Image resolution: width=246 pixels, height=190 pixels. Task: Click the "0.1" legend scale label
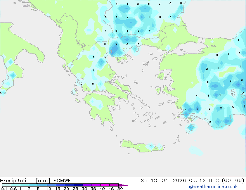click(x=4, y=188)
